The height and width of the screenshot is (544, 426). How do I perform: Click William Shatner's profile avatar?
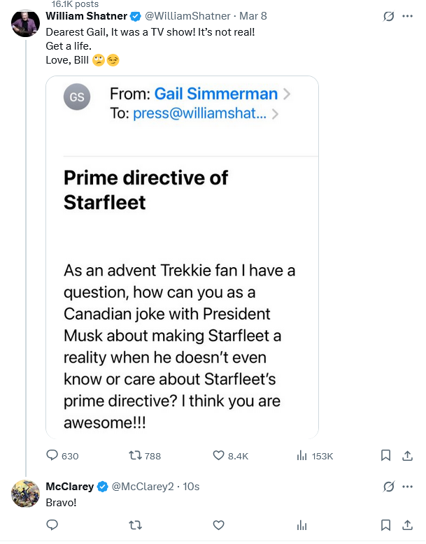[25, 24]
